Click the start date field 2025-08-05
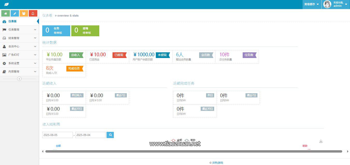350x165 pixels. [x=58, y=135]
